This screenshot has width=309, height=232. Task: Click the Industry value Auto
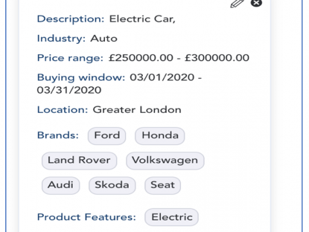pyautogui.click(x=104, y=39)
